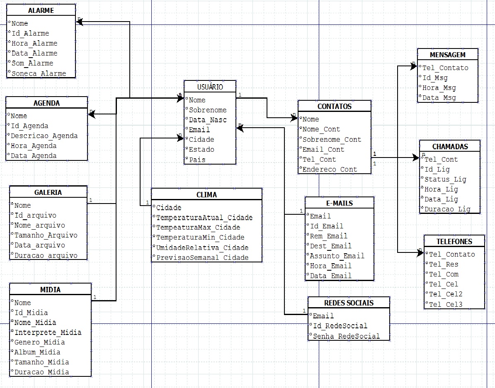
Task: Select the Soneca_Alarme attribute
Action: tap(39, 73)
